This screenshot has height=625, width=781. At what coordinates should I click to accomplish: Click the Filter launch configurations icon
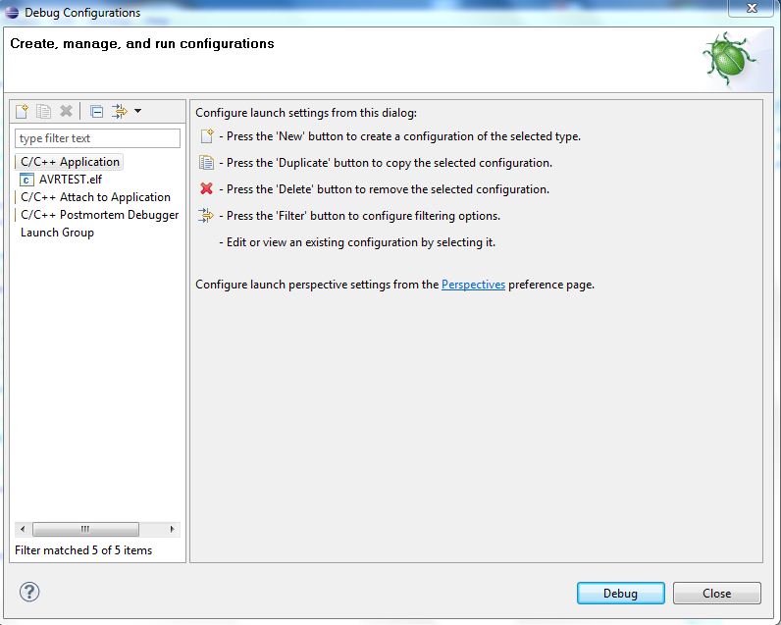click(x=120, y=111)
